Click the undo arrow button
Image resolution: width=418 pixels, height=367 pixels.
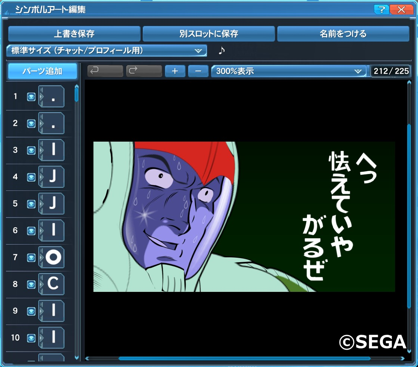tap(105, 71)
